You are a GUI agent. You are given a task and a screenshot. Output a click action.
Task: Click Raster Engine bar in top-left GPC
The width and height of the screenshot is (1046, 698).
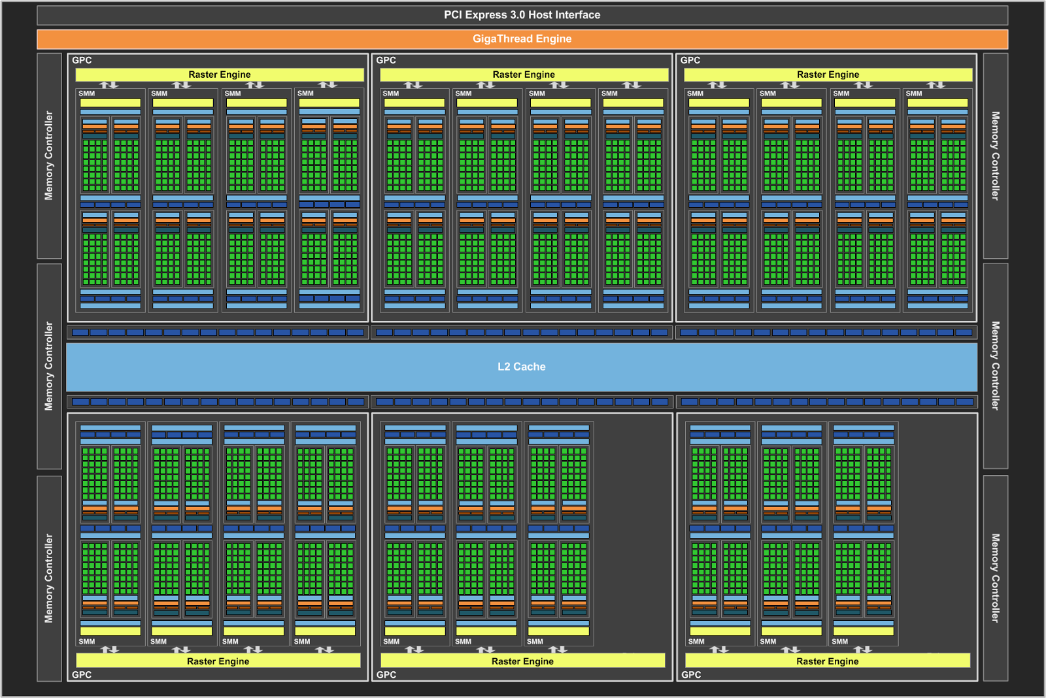pyautogui.click(x=220, y=75)
